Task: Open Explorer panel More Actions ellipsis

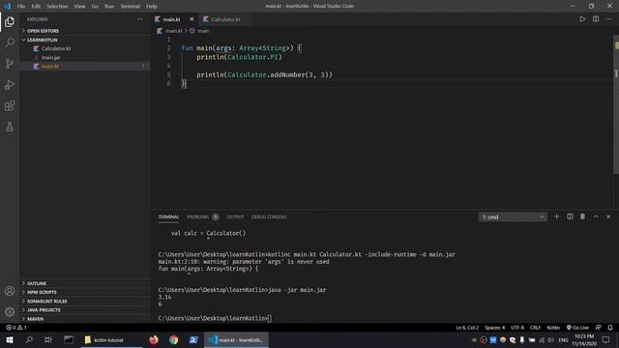Action: click(x=140, y=19)
